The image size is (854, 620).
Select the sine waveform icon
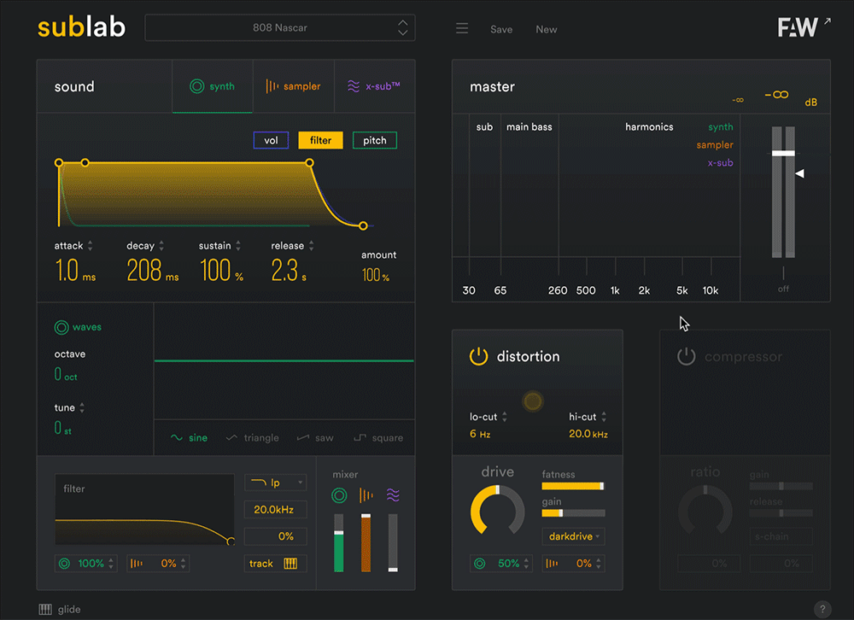click(177, 438)
